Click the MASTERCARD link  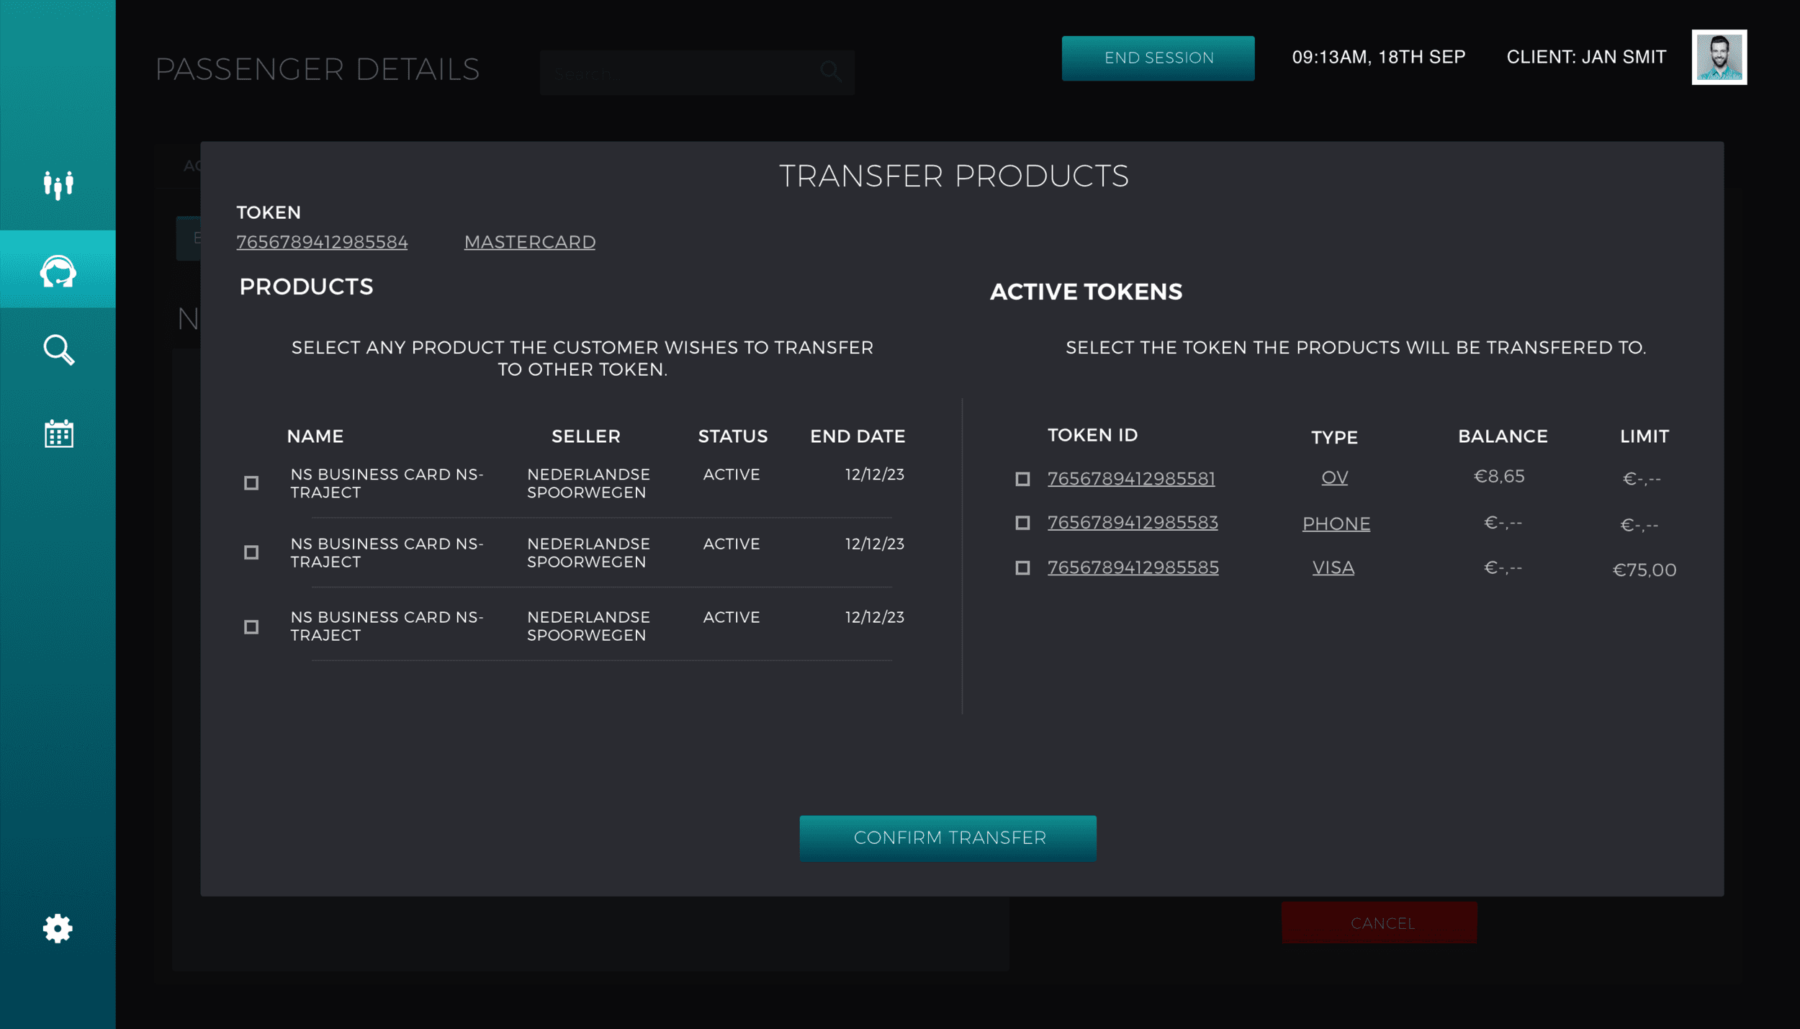click(529, 242)
